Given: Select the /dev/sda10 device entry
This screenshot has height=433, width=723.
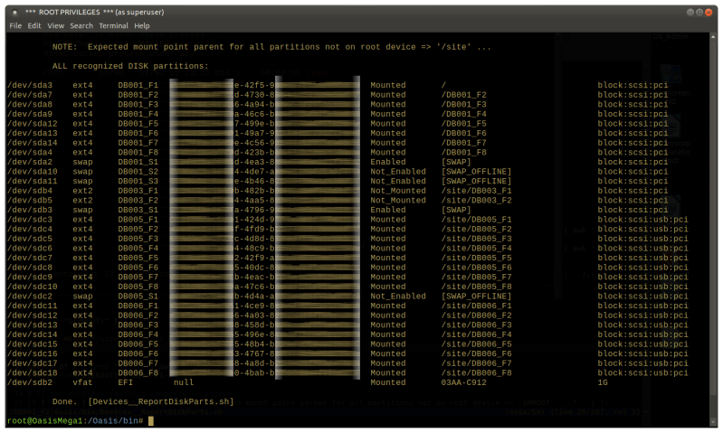Looking at the screenshot, I should point(33,172).
